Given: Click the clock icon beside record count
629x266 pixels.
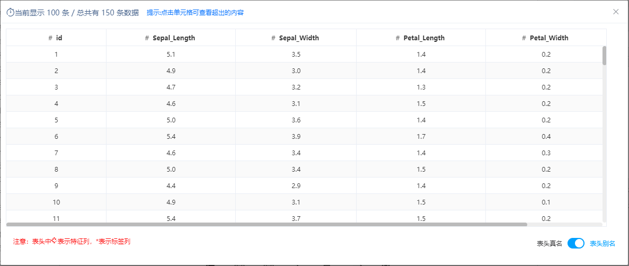Looking at the screenshot, I should 11,12.
